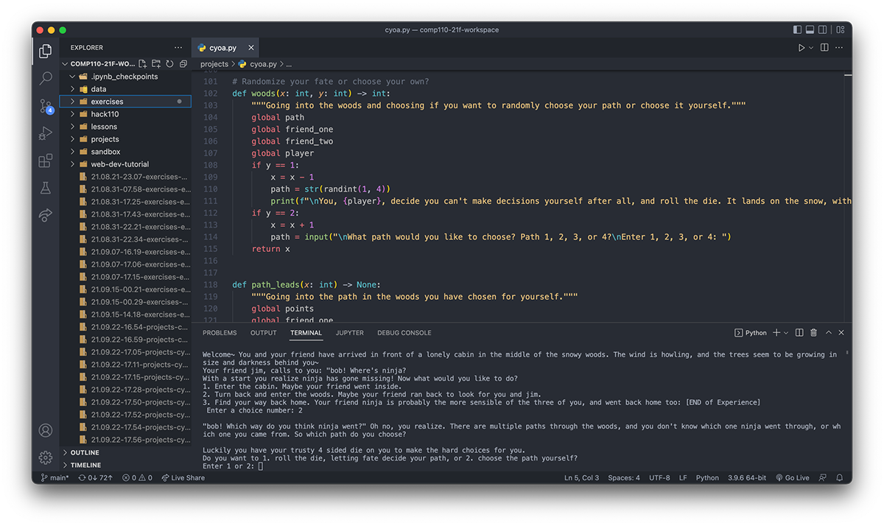Expand the projects folder

coord(105,139)
